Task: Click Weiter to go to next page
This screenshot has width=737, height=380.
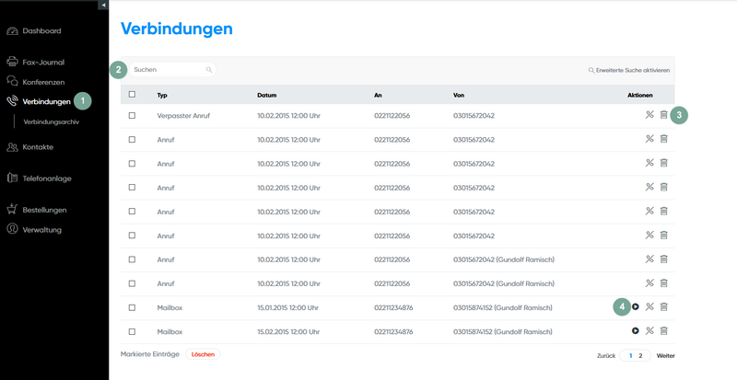Action: coord(665,355)
